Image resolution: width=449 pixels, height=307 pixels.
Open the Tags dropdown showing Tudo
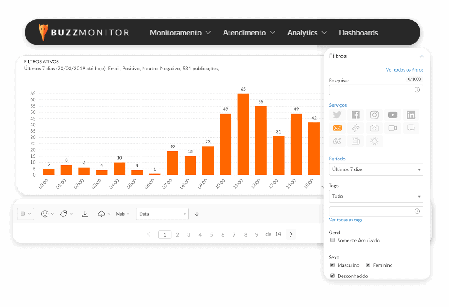point(376,196)
